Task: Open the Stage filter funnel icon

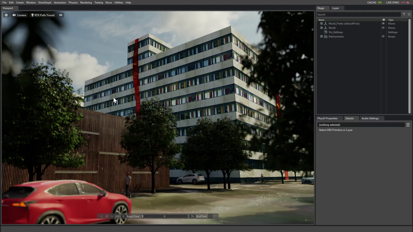Action: click(404, 14)
